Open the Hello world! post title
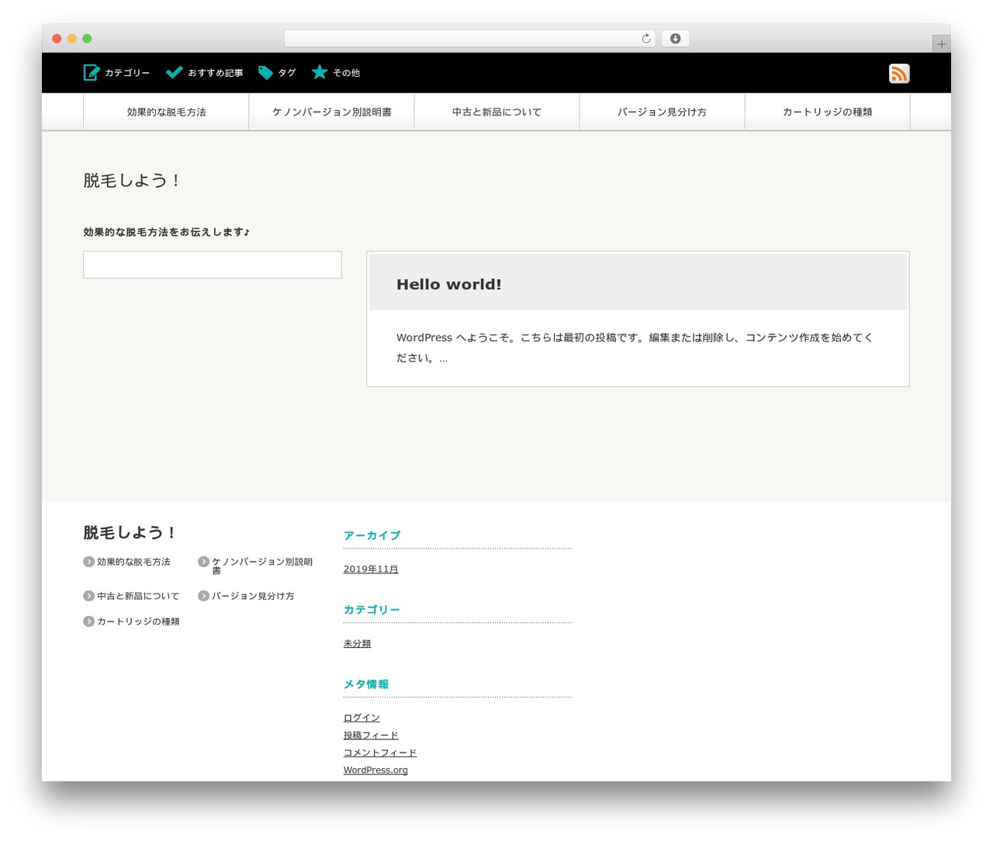The image size is (993, 841). [x=449, y=285]
